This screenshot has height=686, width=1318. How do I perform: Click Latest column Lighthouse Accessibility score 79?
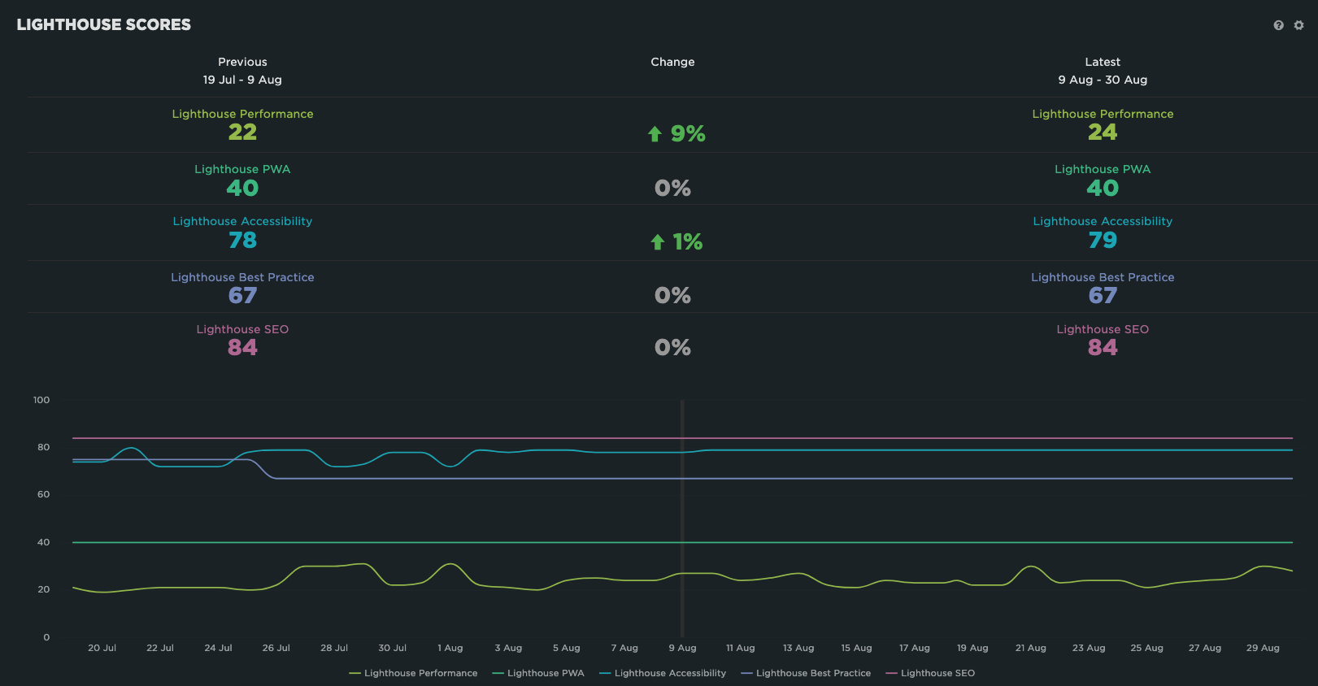point(1103,241)
